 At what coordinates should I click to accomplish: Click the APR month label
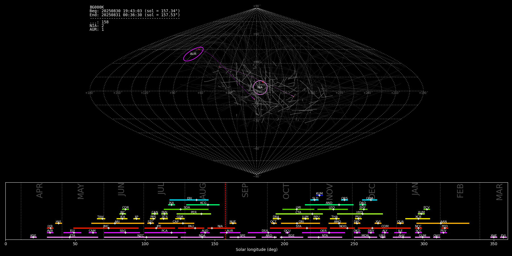coord(40,191)
